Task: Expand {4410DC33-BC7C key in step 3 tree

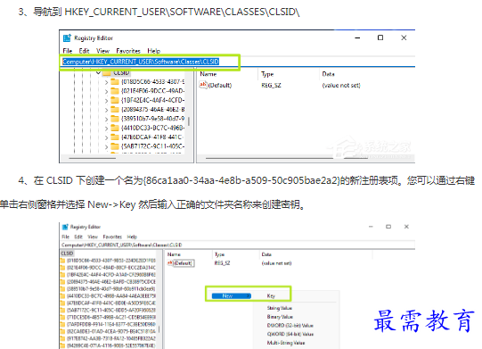Action: [x=106, y=129]
